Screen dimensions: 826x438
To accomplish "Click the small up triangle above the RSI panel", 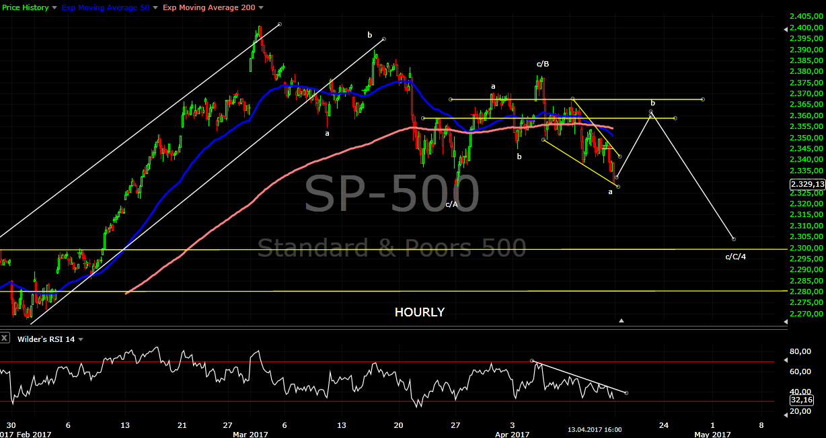I will pyautogui.click(x=622, y=321).
